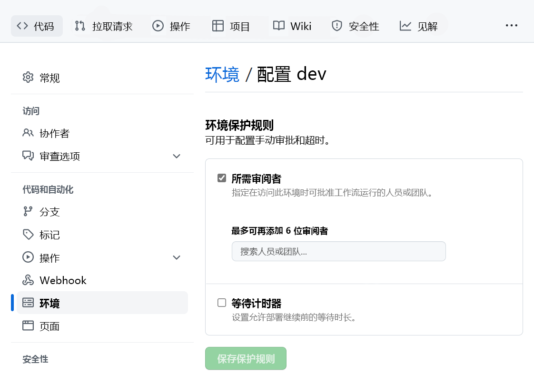This screenshot has height=374, width=534.
Task: Click the 保存保护规则 button
Action: coord(246,358)
